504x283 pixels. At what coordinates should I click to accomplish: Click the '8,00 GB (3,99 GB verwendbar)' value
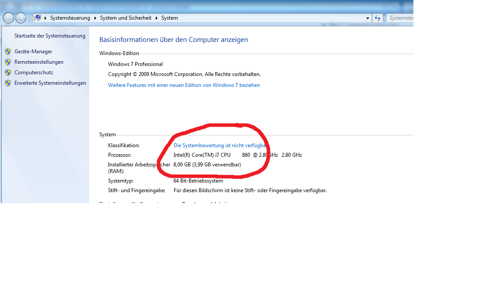(207, 165)
